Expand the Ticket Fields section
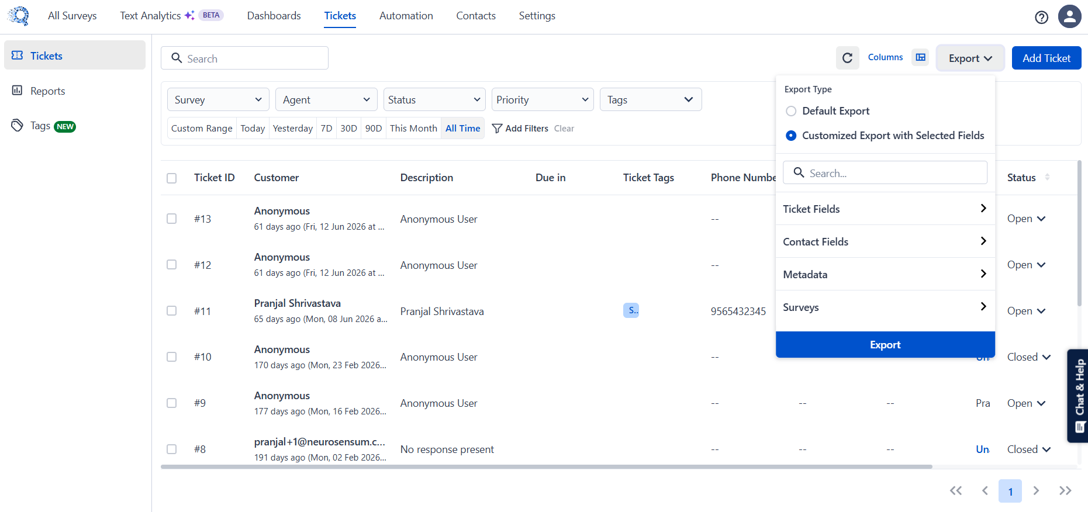The width and height of the screenshot is (1088, 512). [x=885, y=209]
